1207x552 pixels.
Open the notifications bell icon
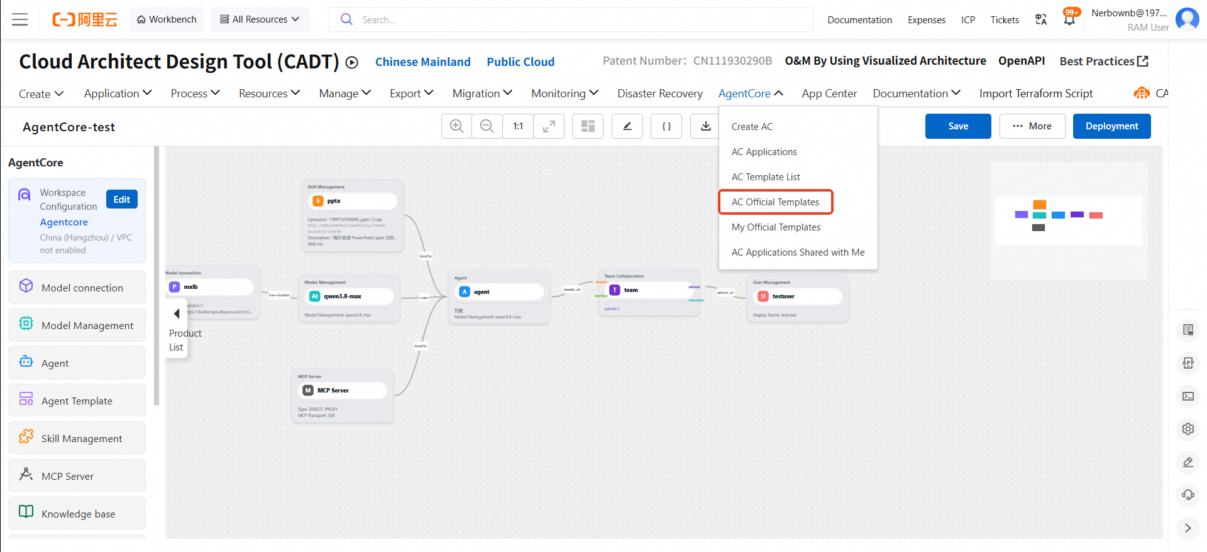click(x=1069, y=19)
